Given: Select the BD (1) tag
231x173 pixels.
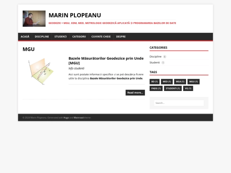Looking at the screenshot, I should 154,82.
